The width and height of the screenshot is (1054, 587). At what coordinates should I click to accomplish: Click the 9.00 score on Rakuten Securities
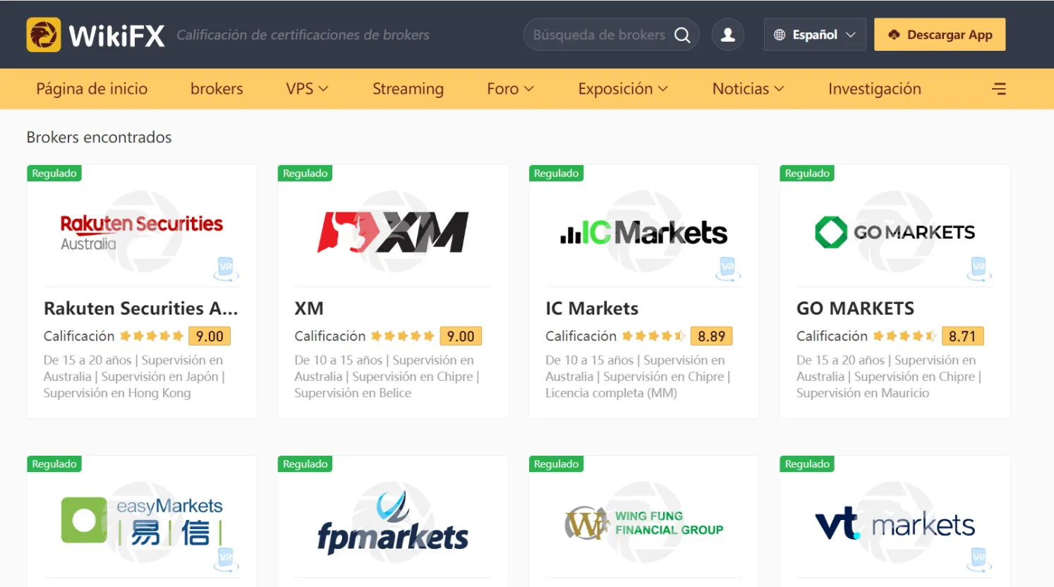(x=210, y=337)
